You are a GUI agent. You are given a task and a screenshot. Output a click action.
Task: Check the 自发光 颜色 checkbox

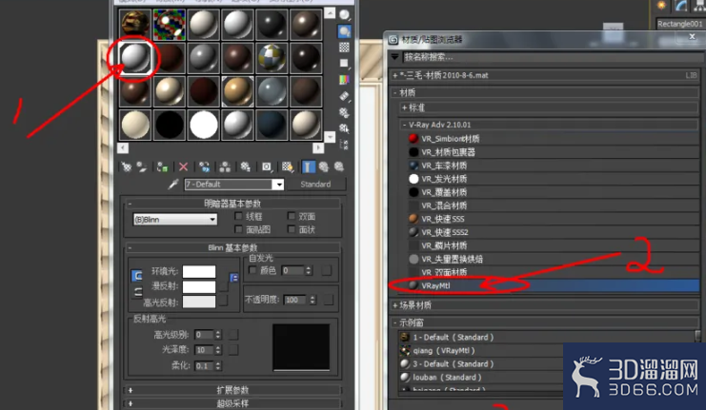tap(252, 270)
